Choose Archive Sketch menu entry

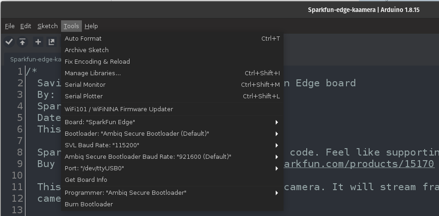(87, 50)
